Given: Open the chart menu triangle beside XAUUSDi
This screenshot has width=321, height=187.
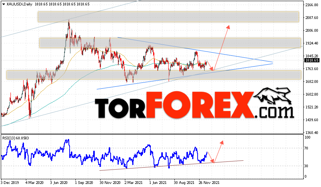Looking at the screenshot, I should (x=3, y=4).
